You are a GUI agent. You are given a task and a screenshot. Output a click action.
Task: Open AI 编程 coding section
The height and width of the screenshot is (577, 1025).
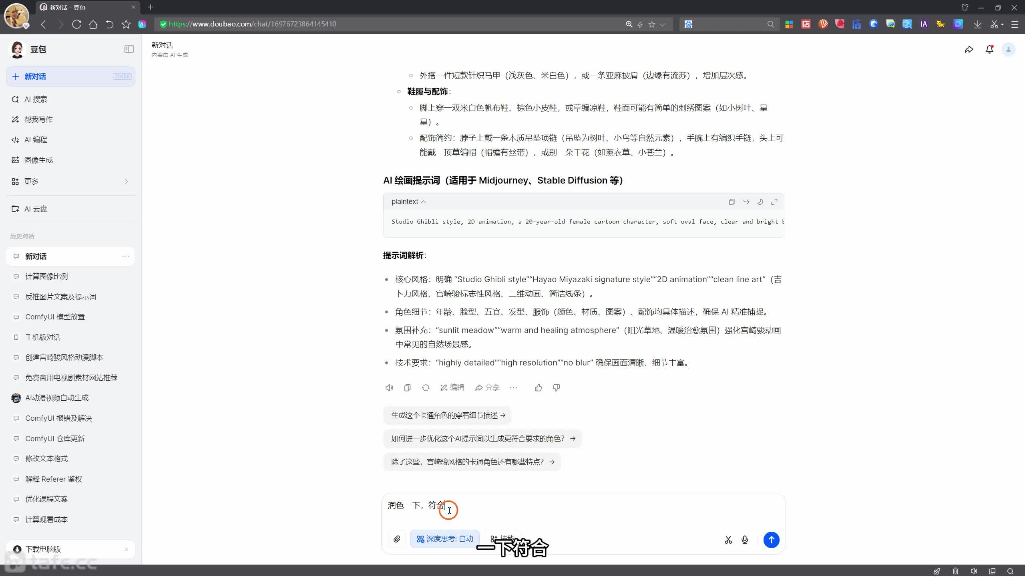click(x=70, y=140)
